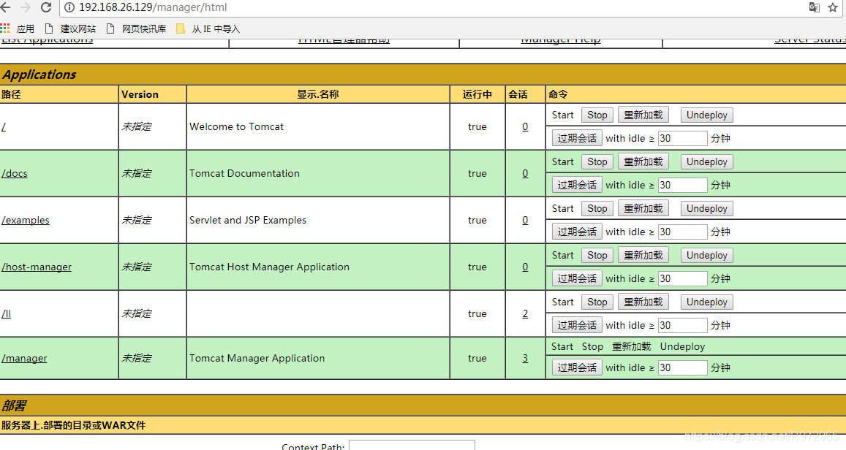Reload (重新加载) the /docs application
Screen dimensions: 846x450
(x=643, y=161)
